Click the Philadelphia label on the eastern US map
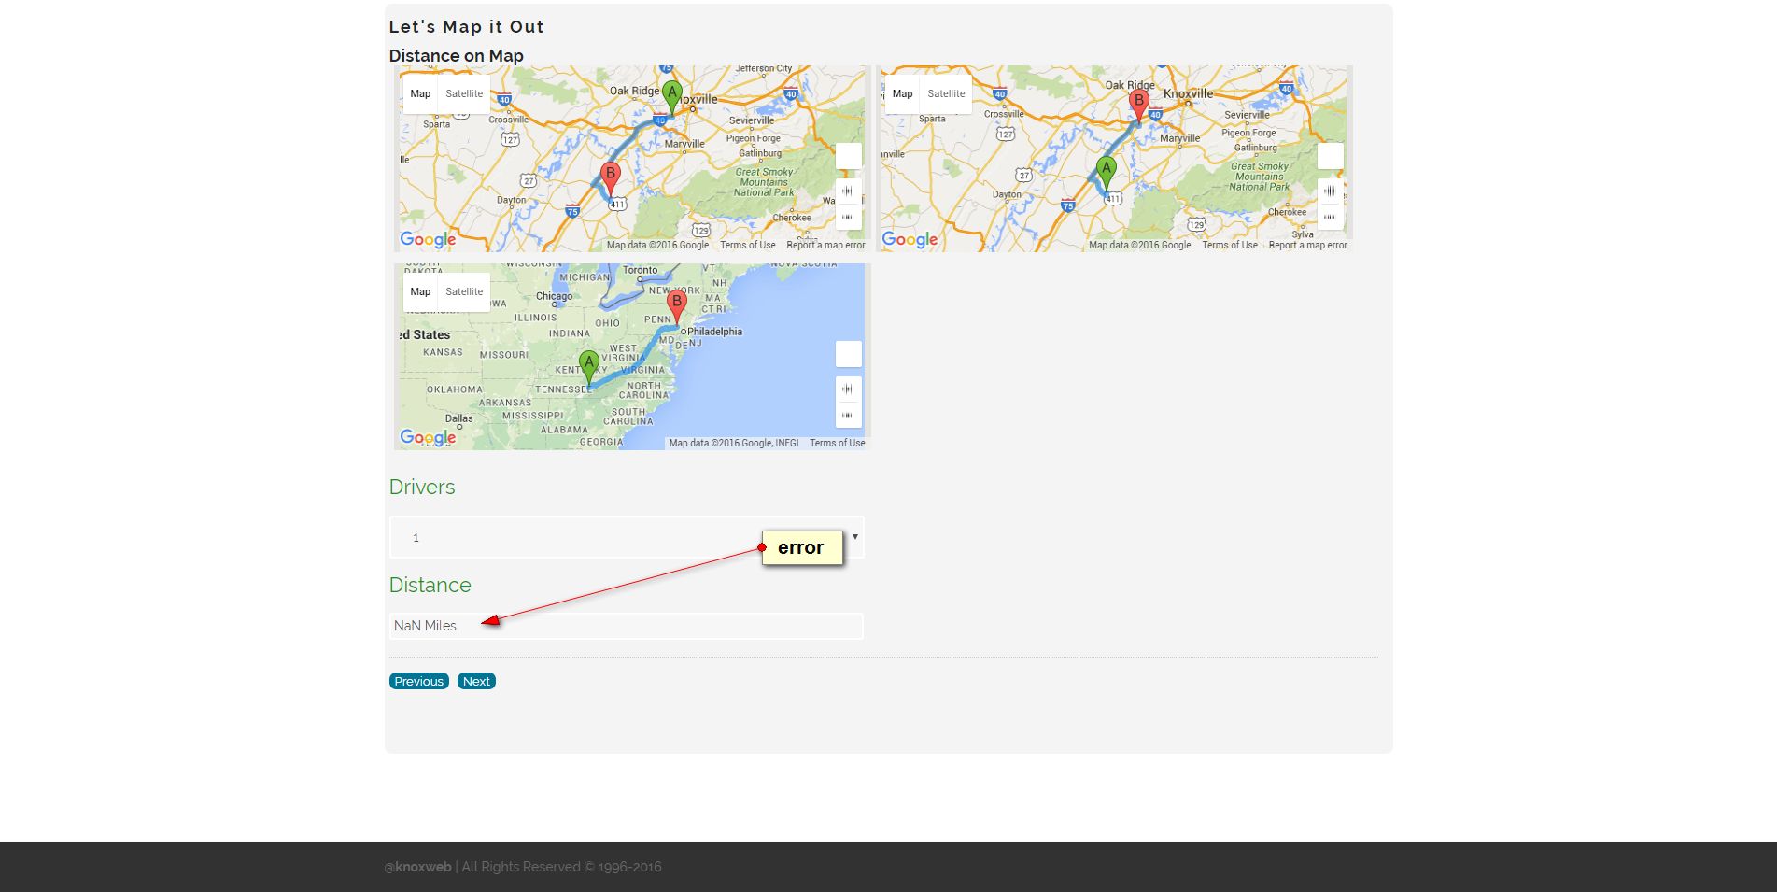This screenshot has width=1777, height=892. [x=714, y=332]
